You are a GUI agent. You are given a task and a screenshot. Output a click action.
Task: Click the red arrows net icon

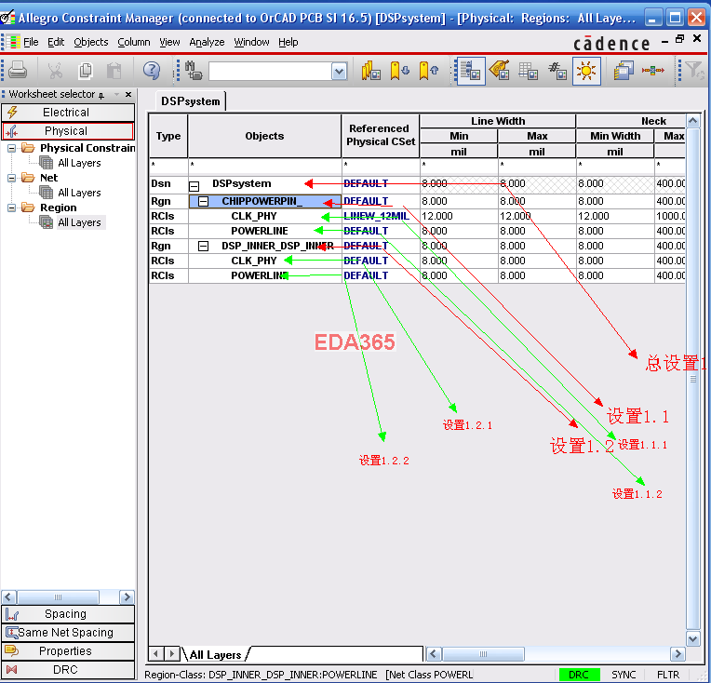pyautogui.click(x=653, y=71)
